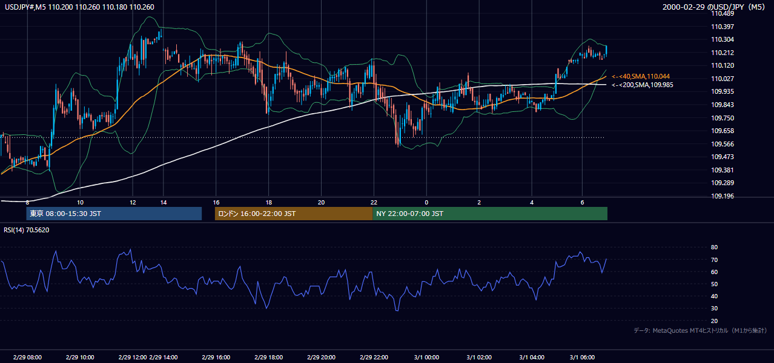The image size is (774, 363).
Task: Click RSI scale value 30
Action: (714, 309)
